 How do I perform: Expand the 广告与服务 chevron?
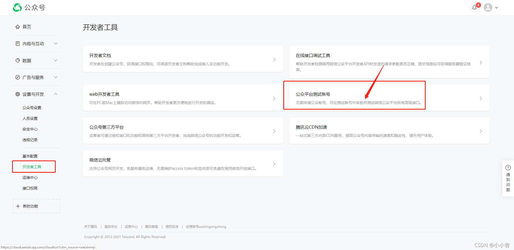pyautogui.click(x=56, y=77)
